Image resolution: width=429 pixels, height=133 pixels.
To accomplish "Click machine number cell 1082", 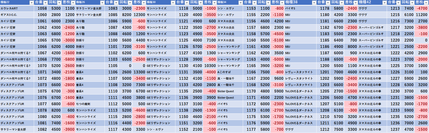I will pos(41,129).
